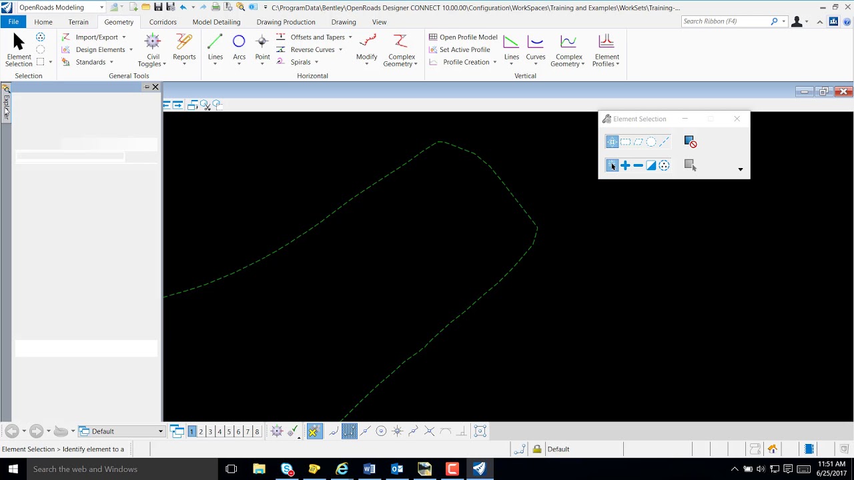Expand Element Selection extended settings arrow
The height and width of the screenshot is (480, 854).
click(741, 169)
